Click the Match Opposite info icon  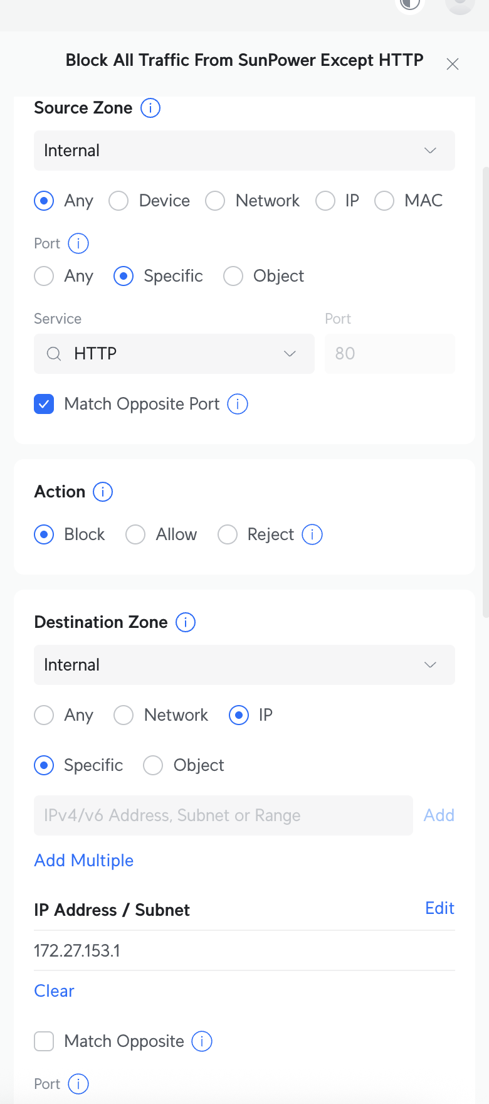[x=202, y=1041]
